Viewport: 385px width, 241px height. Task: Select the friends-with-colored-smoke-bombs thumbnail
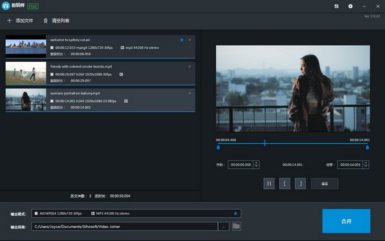[x=26, y=73]
